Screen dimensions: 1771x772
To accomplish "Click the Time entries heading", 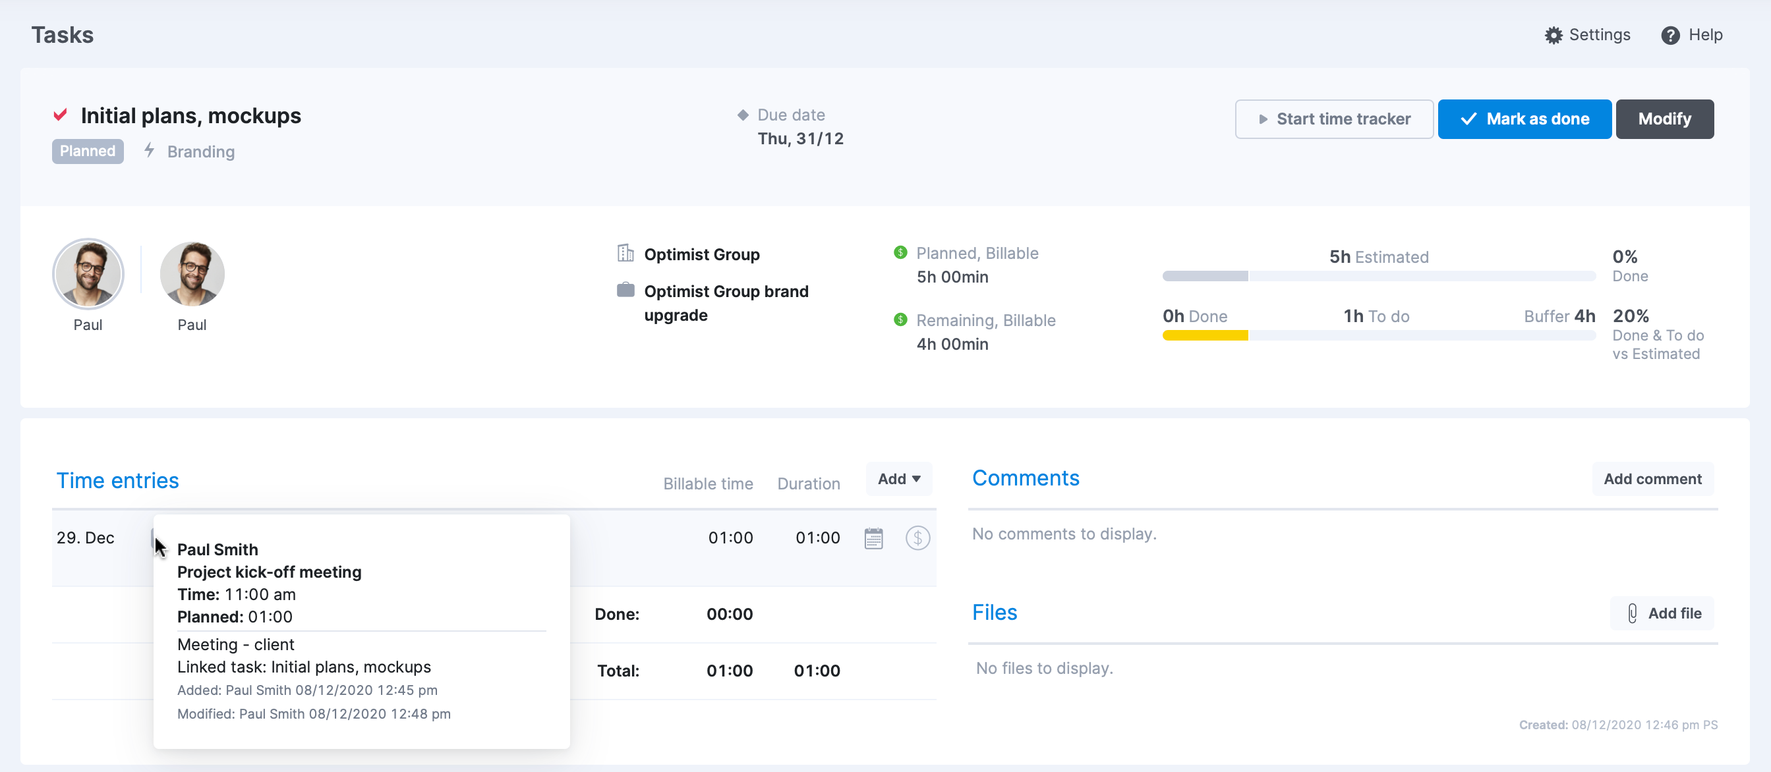I will [117, 480].
